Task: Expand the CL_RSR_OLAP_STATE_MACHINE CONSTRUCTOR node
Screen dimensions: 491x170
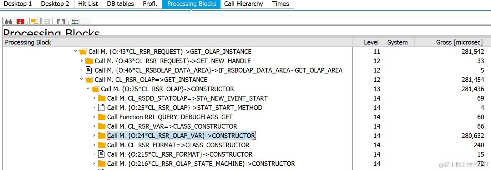Action: pos(94,163)
